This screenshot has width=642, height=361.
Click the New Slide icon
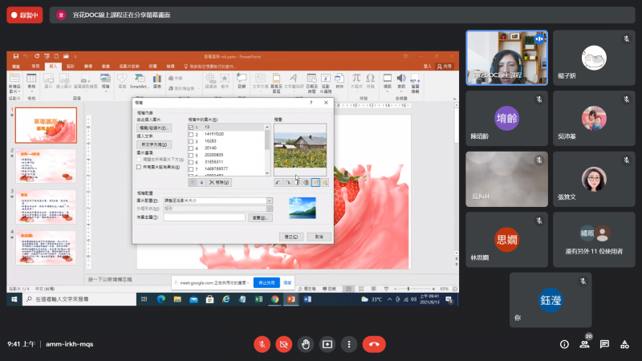pyautogui.click(x=14, y=78)
